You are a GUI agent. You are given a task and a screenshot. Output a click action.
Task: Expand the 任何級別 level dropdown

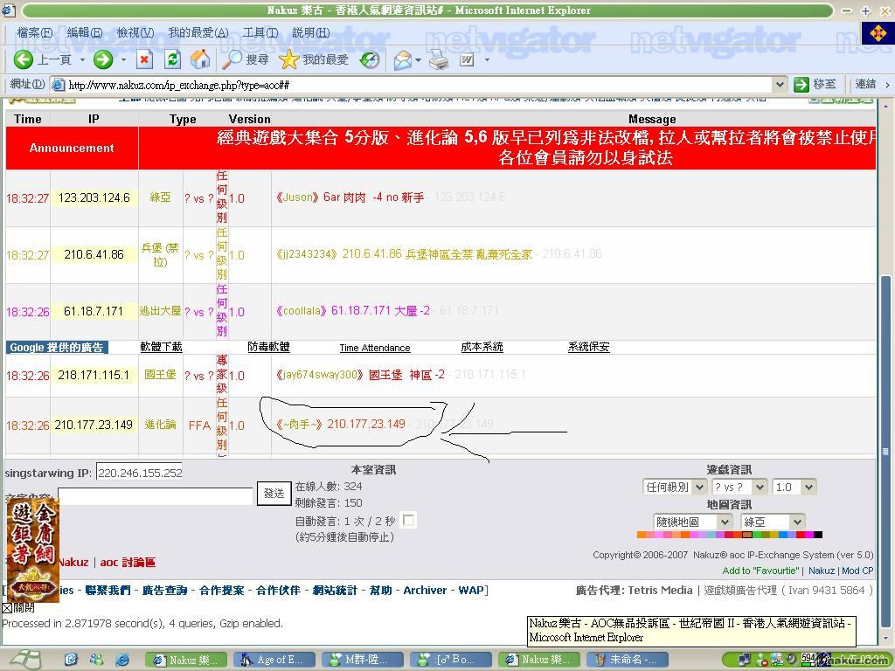coord(678,487)
